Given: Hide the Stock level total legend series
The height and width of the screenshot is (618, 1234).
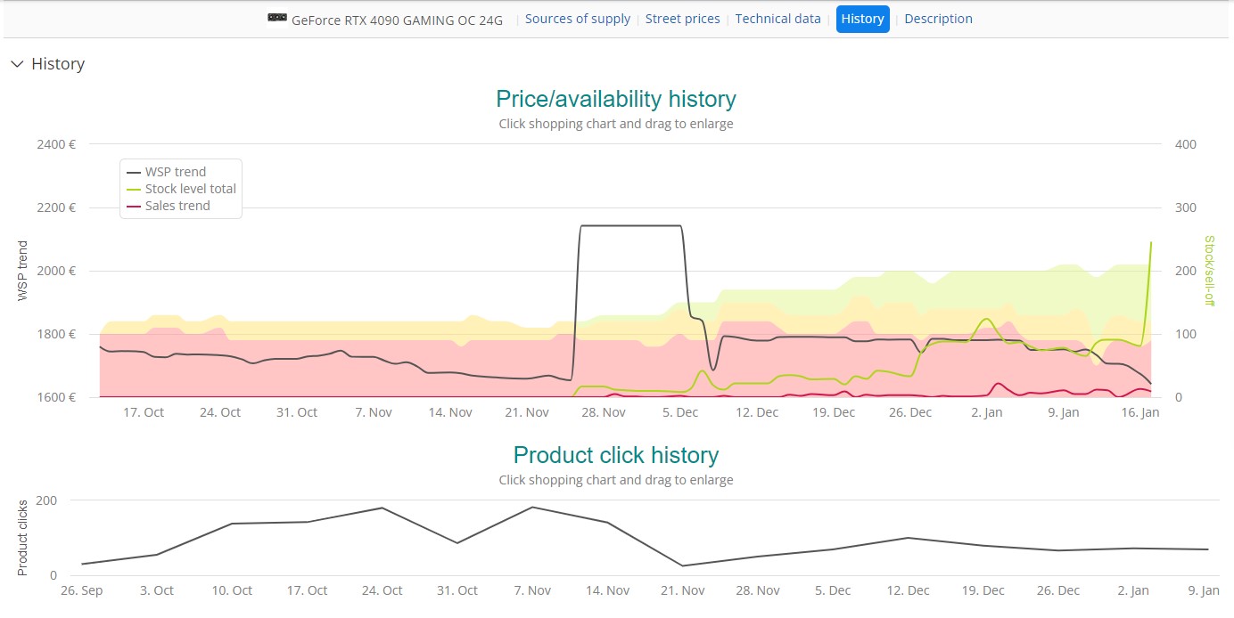Looking at the screenshot, I should tap(190, 189).
